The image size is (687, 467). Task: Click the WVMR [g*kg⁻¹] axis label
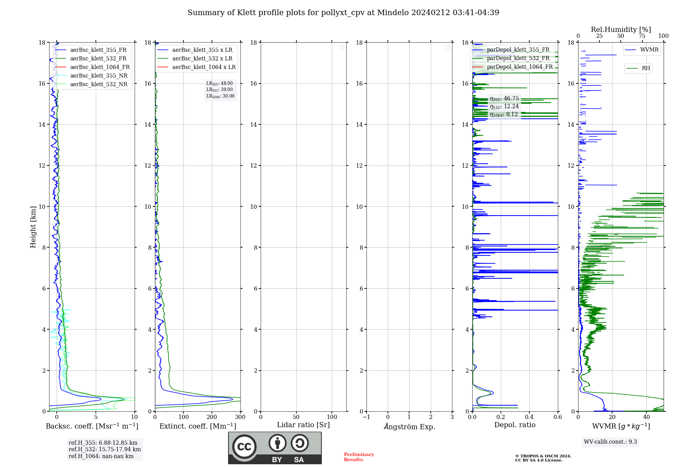pyautogui.click(x=621, y=426)
